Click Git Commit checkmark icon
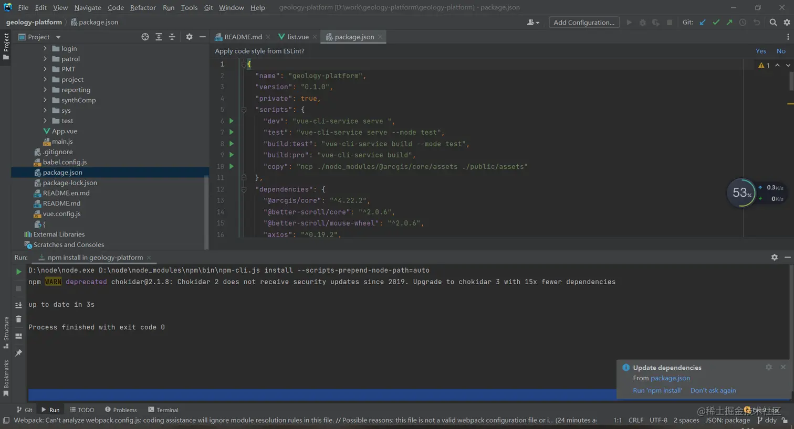This screenshot has height=429, width=794. tap(716, 22)
